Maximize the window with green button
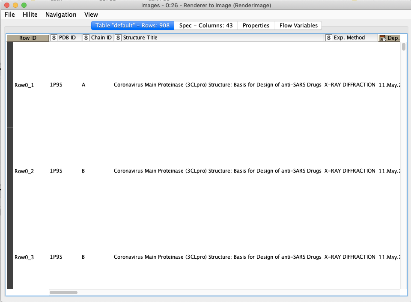Image resolution: width=411 pixels, height=302 pixels. point(24,5)
